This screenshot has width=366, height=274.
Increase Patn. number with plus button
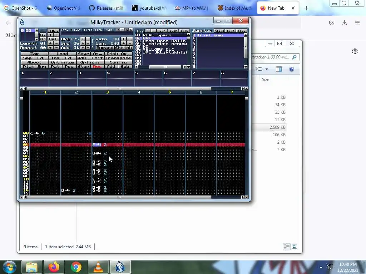[x=124, y=39]
